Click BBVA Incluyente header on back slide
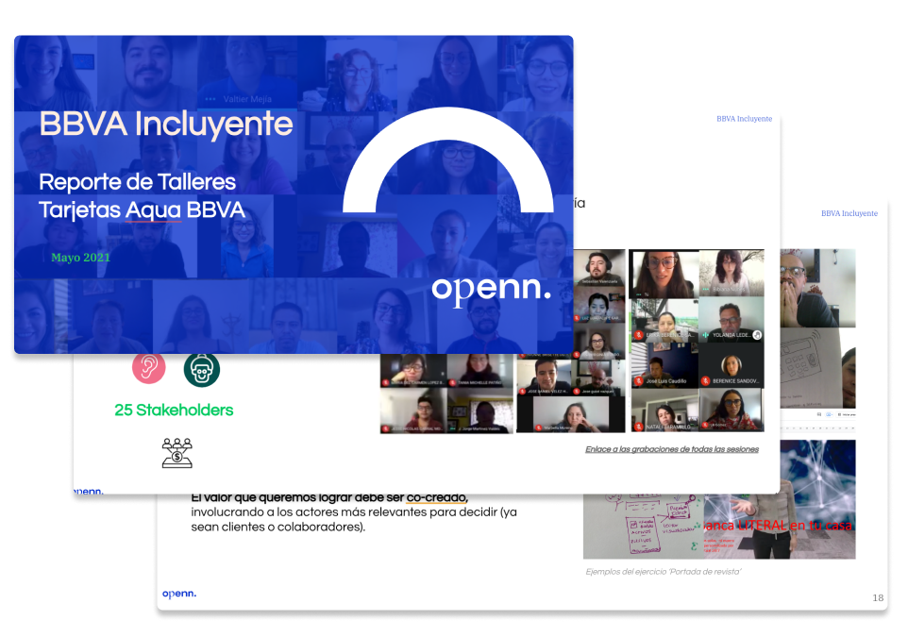This screenshot has height=637, width=908. tap(849, 213)
